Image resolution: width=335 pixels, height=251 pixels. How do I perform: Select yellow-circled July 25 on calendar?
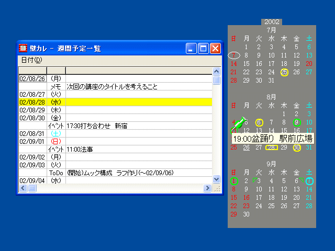click(284, 72)
